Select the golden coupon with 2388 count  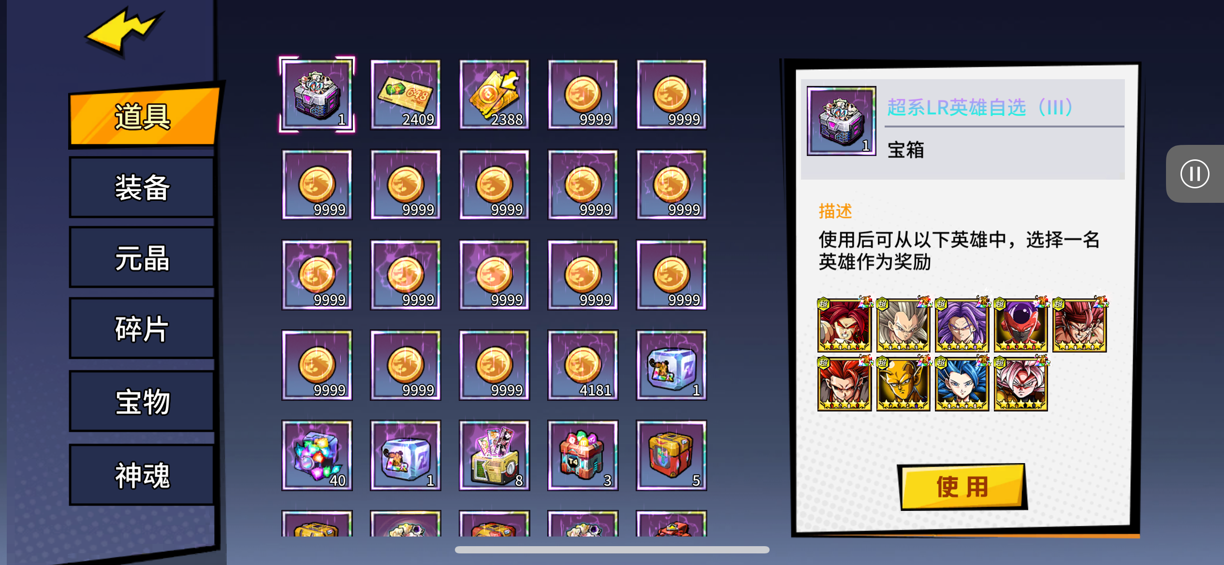click(494, 95)
